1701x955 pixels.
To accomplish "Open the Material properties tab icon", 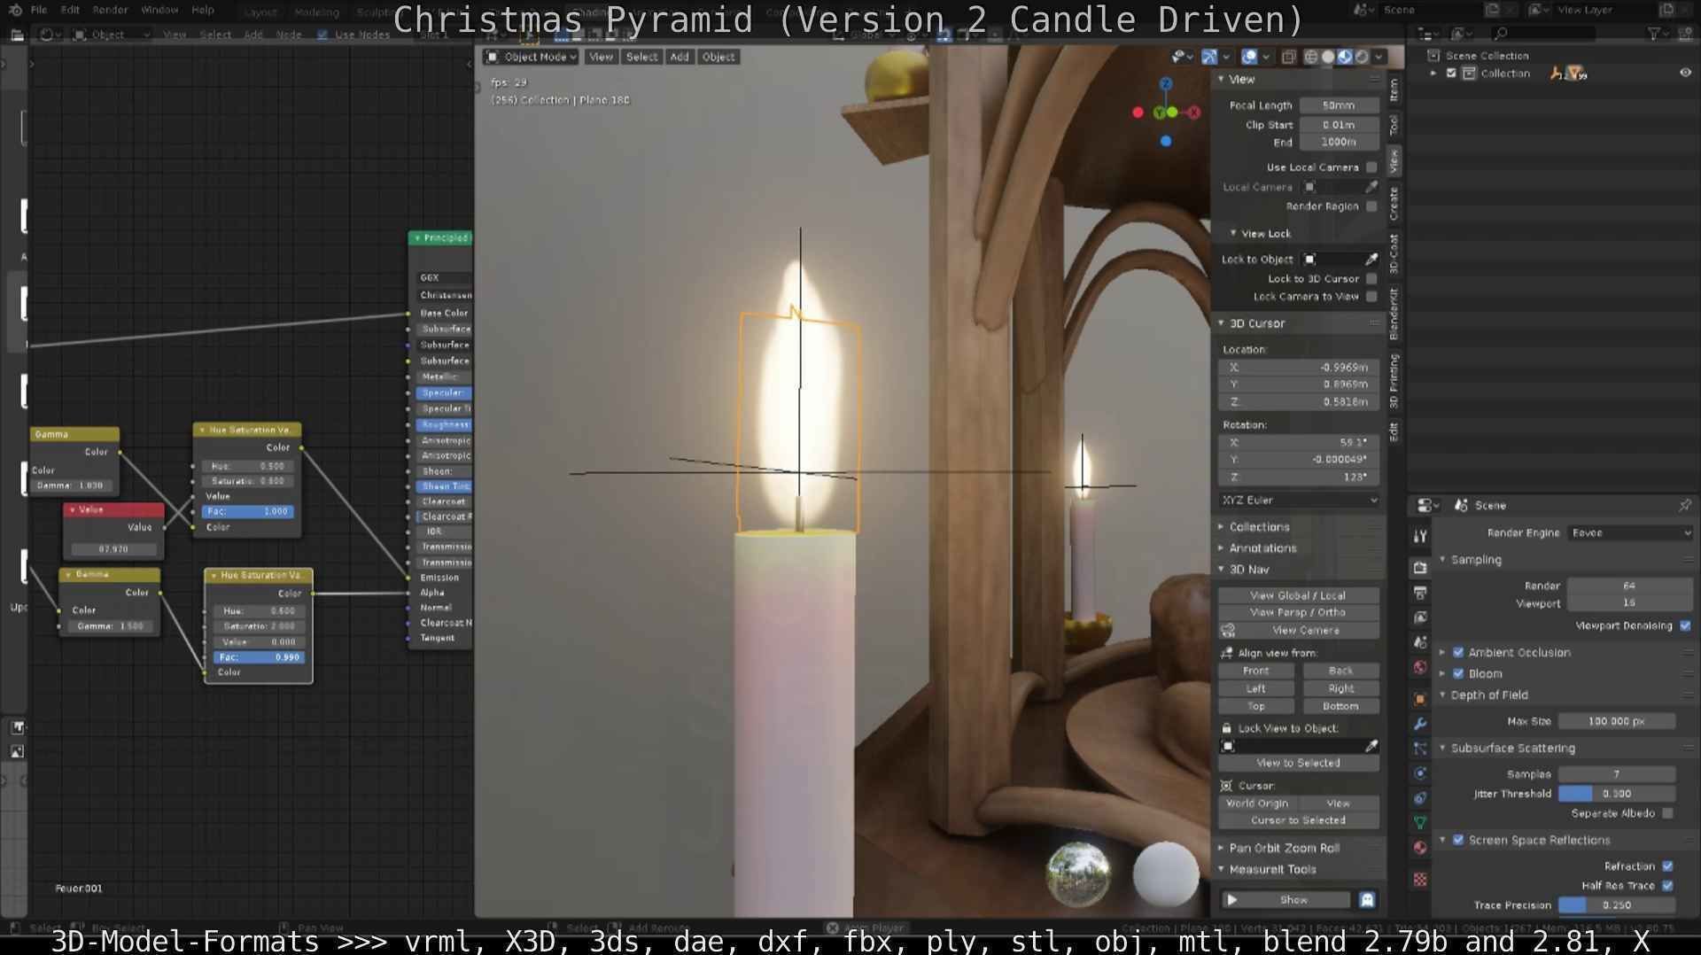I will (x=1420, y=848).
